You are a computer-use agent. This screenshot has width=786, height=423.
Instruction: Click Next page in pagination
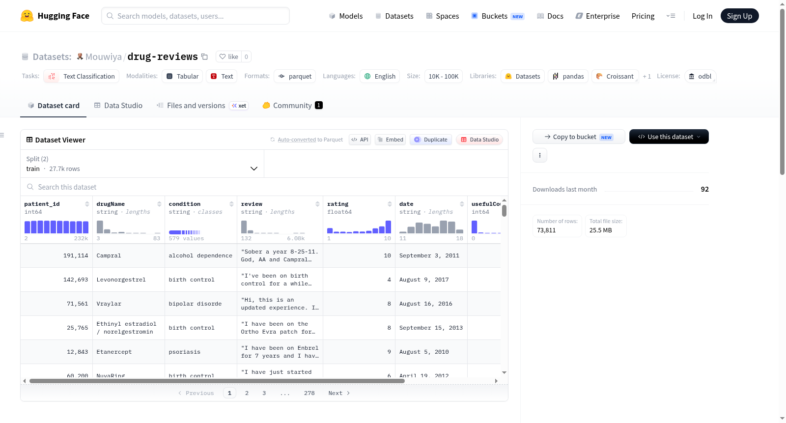click(339, 393)
